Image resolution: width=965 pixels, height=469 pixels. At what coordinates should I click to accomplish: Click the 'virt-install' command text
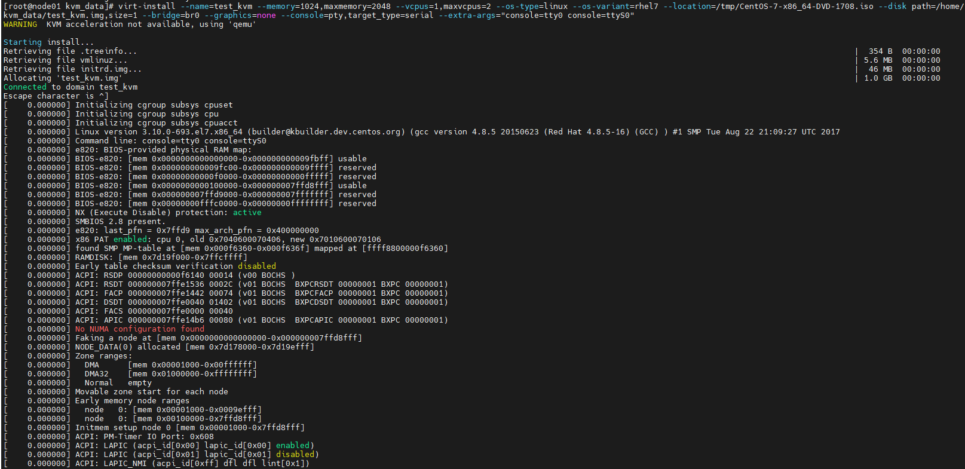click(x=146, y=6)
